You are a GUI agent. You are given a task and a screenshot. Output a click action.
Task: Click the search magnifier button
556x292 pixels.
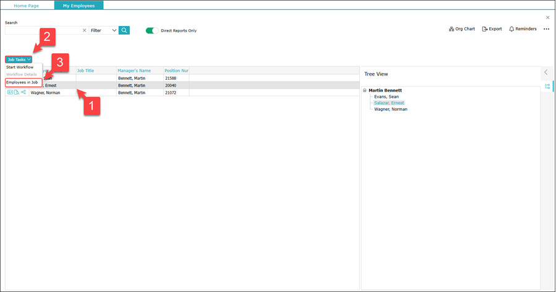[x=124, y=30]
